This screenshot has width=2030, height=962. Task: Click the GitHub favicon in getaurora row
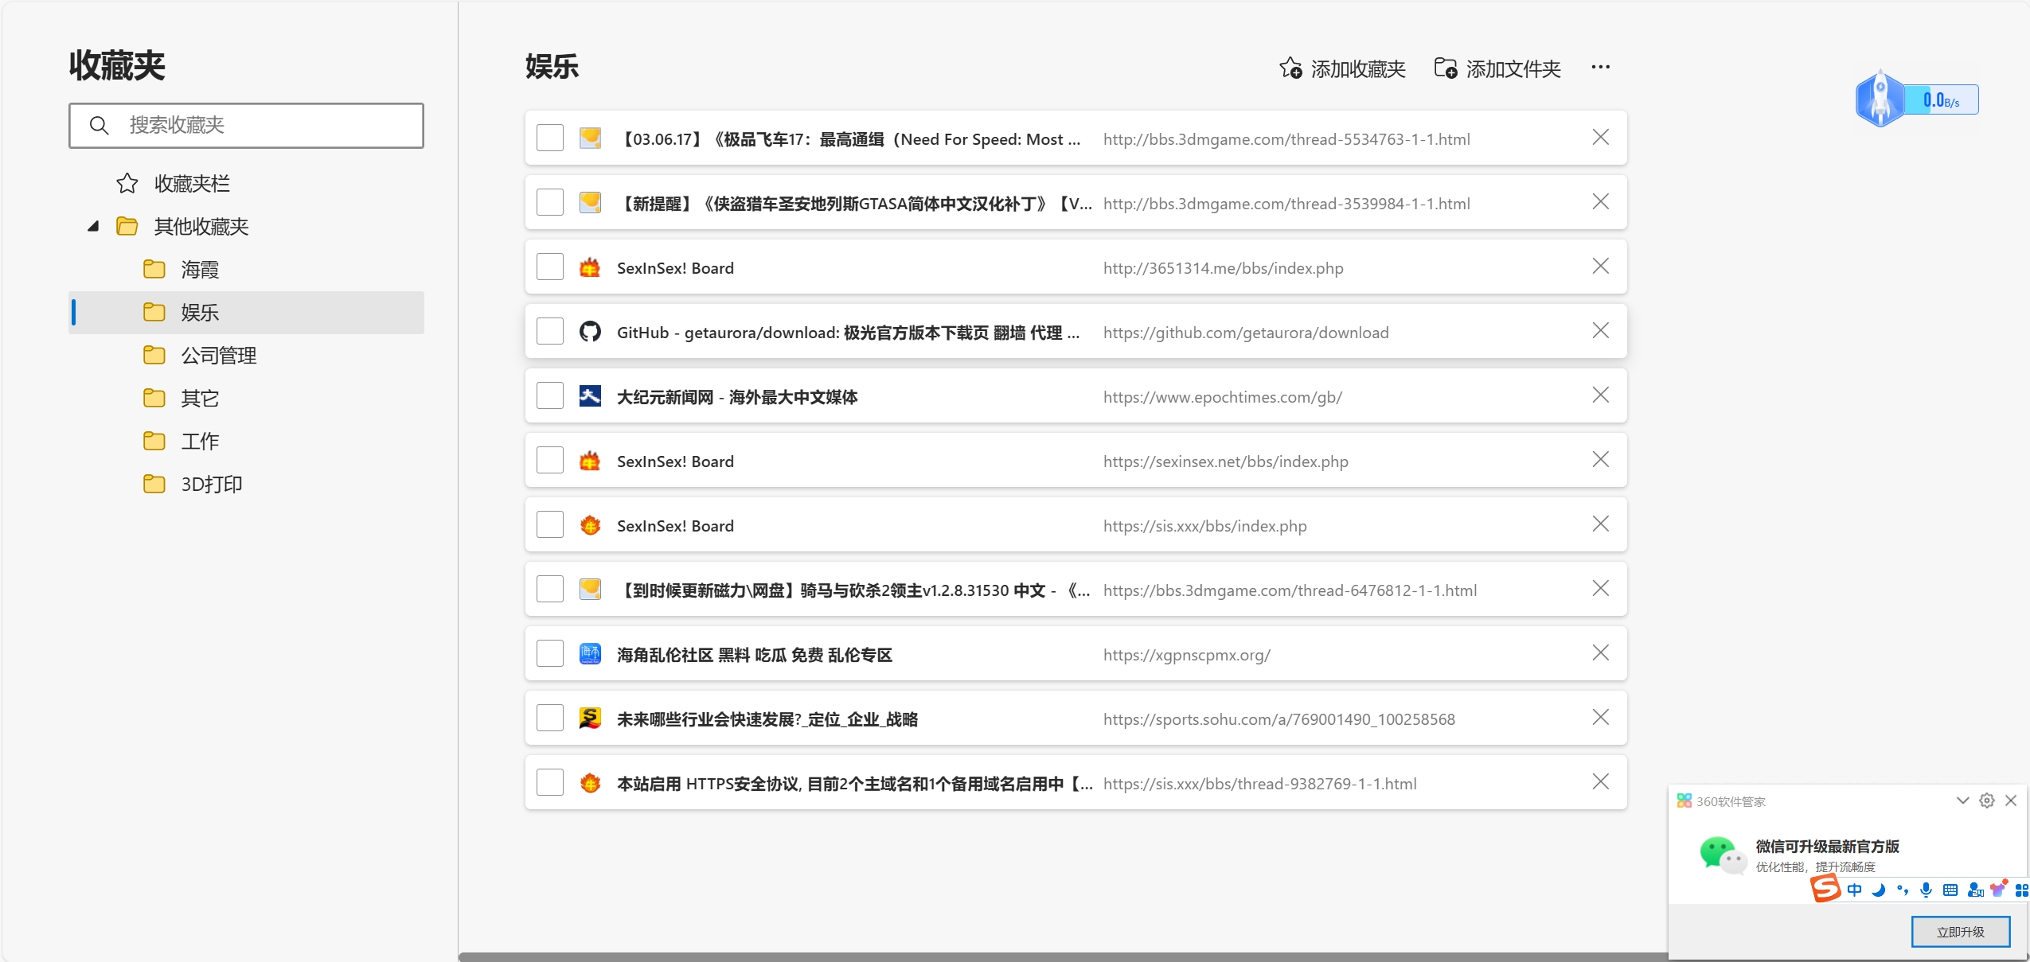point(590,331)
